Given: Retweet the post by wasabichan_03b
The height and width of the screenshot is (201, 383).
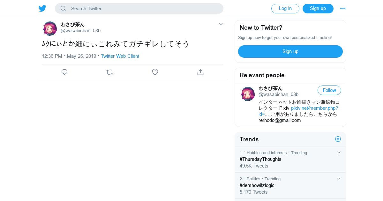Looking at the screenshot, I should click(x=110, y=72).
